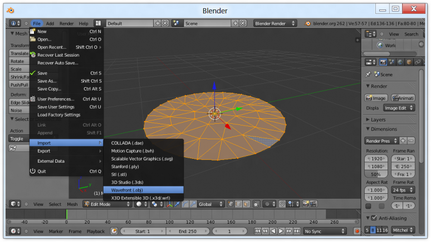The image size is (431, 242).
Task: Select the Scene properties tab icon
Action: pos(391,62)
